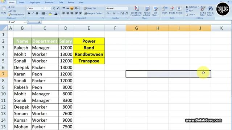This screenshot has width=232, height=130.
Task: Open Find & Select menu
Action: pyautogui.click(x=210, y=11)
